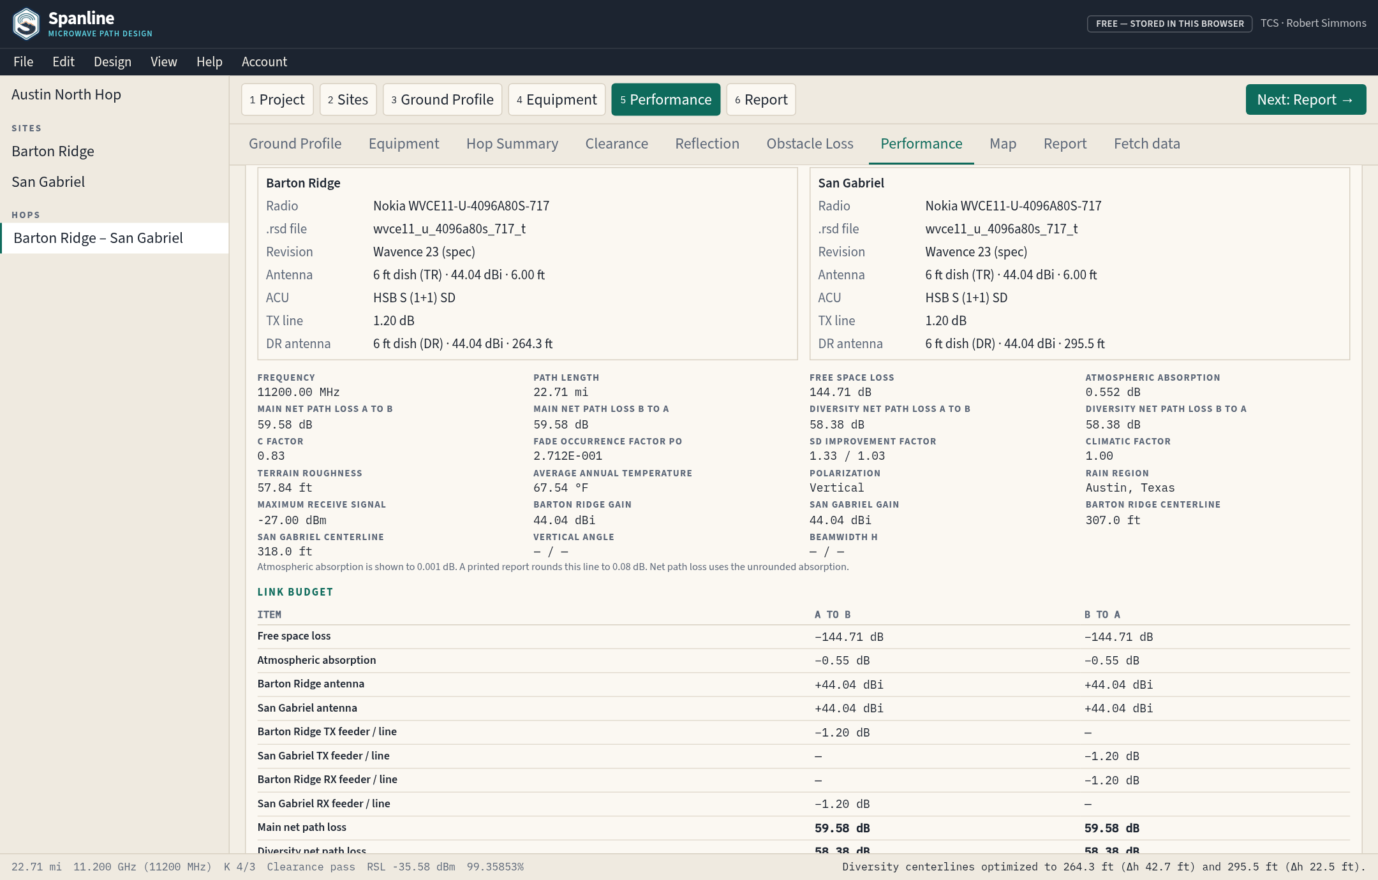Switch to the Hop Summary tab
Image resolution: width=1378 pixels, height=880 pixels.
(x=512, y=143)
